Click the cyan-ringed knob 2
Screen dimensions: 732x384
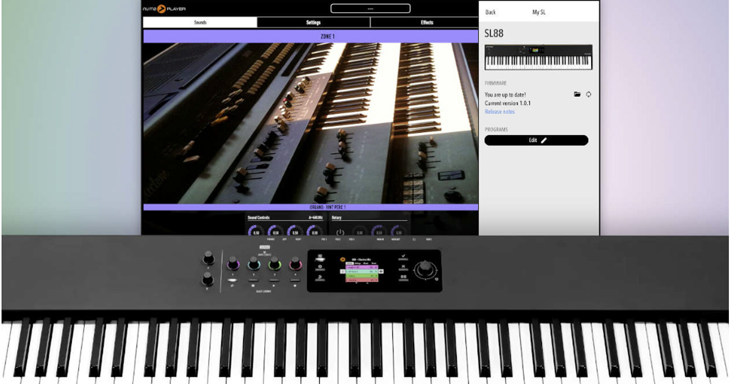point(253,263)
